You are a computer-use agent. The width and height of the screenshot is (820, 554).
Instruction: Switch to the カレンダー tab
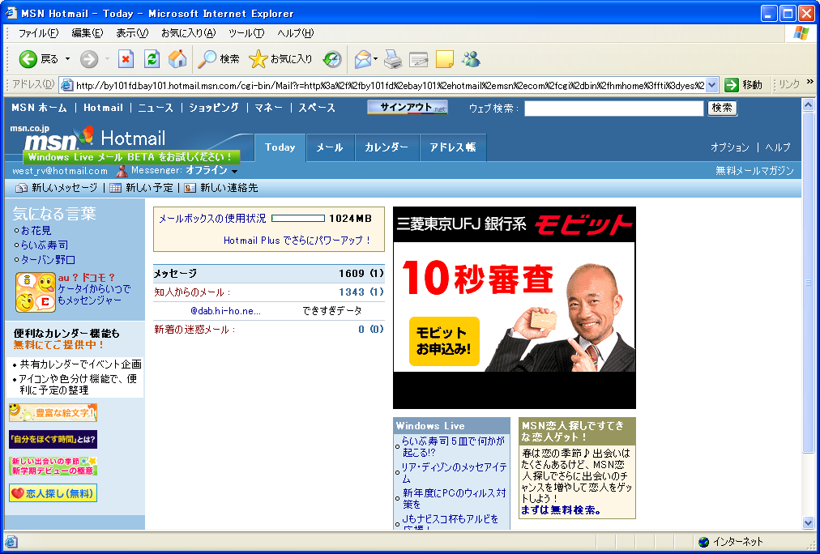tap(387, 148)
